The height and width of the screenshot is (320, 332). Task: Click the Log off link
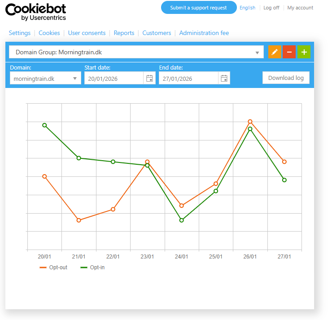coord(271,8)
